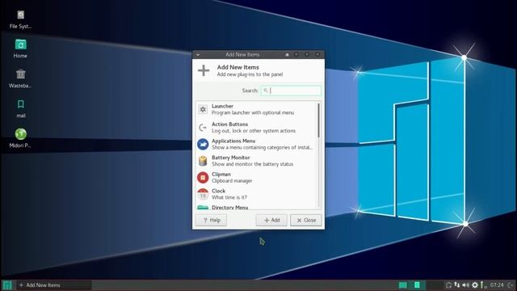
Task: Choose the Launcher list entry
Action: pyautogui.click(x=256, y=109)
